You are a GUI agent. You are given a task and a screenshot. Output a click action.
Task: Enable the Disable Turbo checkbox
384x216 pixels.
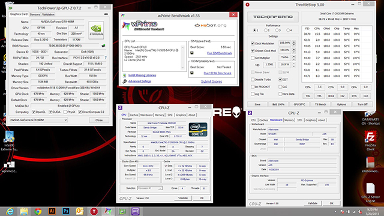click(253, 80)
